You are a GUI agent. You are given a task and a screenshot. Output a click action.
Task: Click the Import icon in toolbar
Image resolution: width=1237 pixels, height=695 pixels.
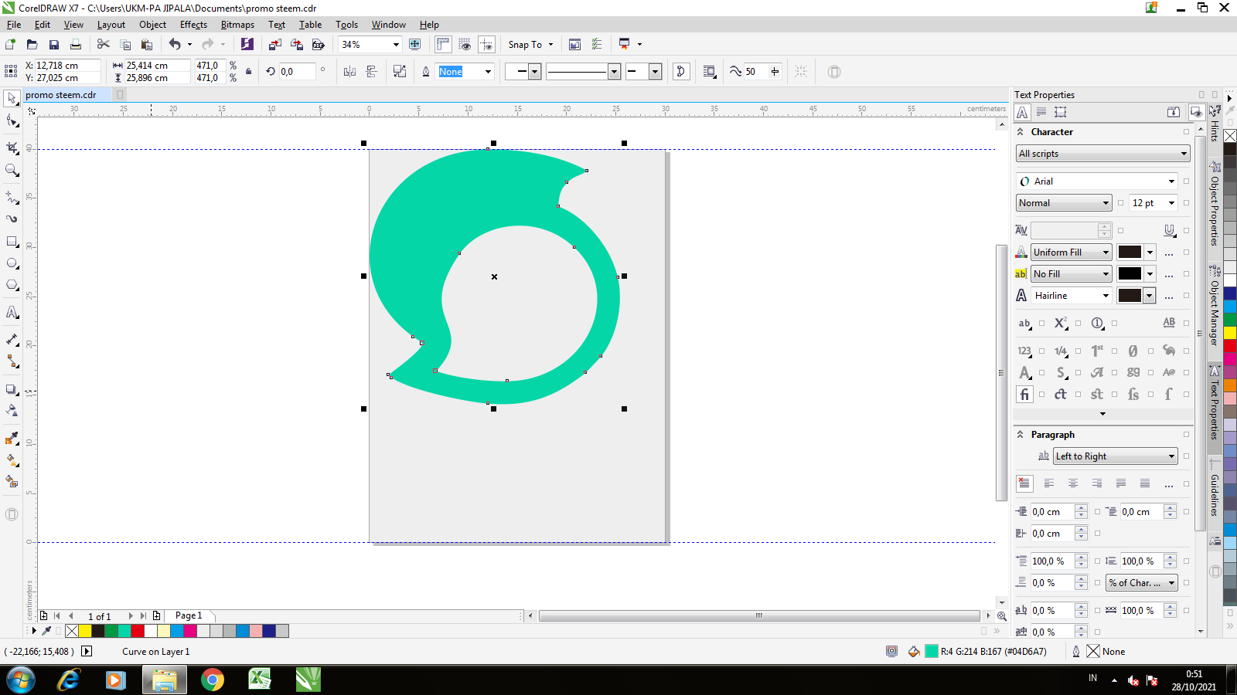tap(274, 45)
